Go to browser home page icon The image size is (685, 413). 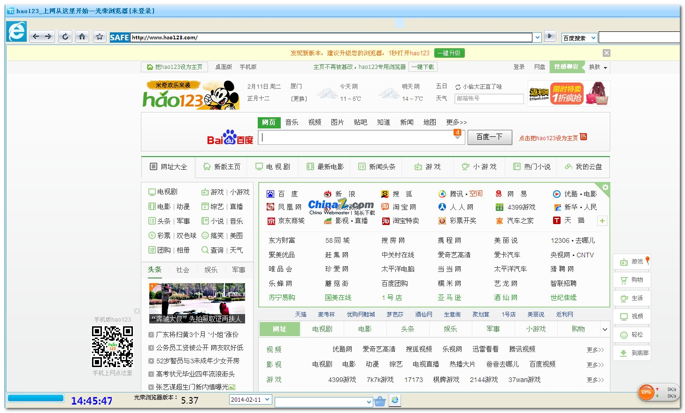pos(82,37)
